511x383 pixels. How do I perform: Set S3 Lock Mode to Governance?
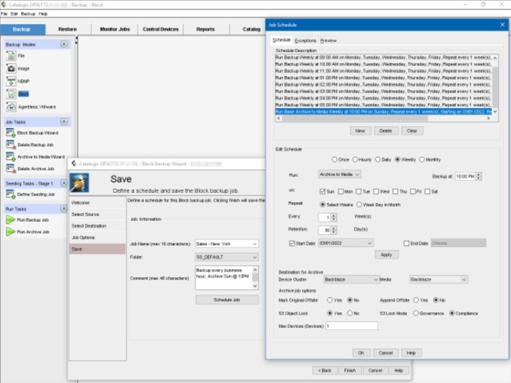(x=416, y=313)
